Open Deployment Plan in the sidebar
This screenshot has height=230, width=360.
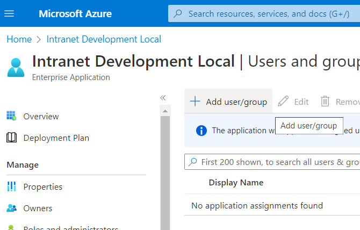56,138
